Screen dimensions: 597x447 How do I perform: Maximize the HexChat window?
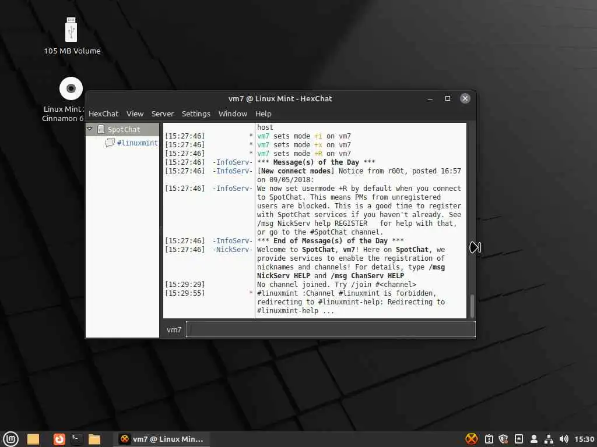pyautogui.click(x=448, y=98)
